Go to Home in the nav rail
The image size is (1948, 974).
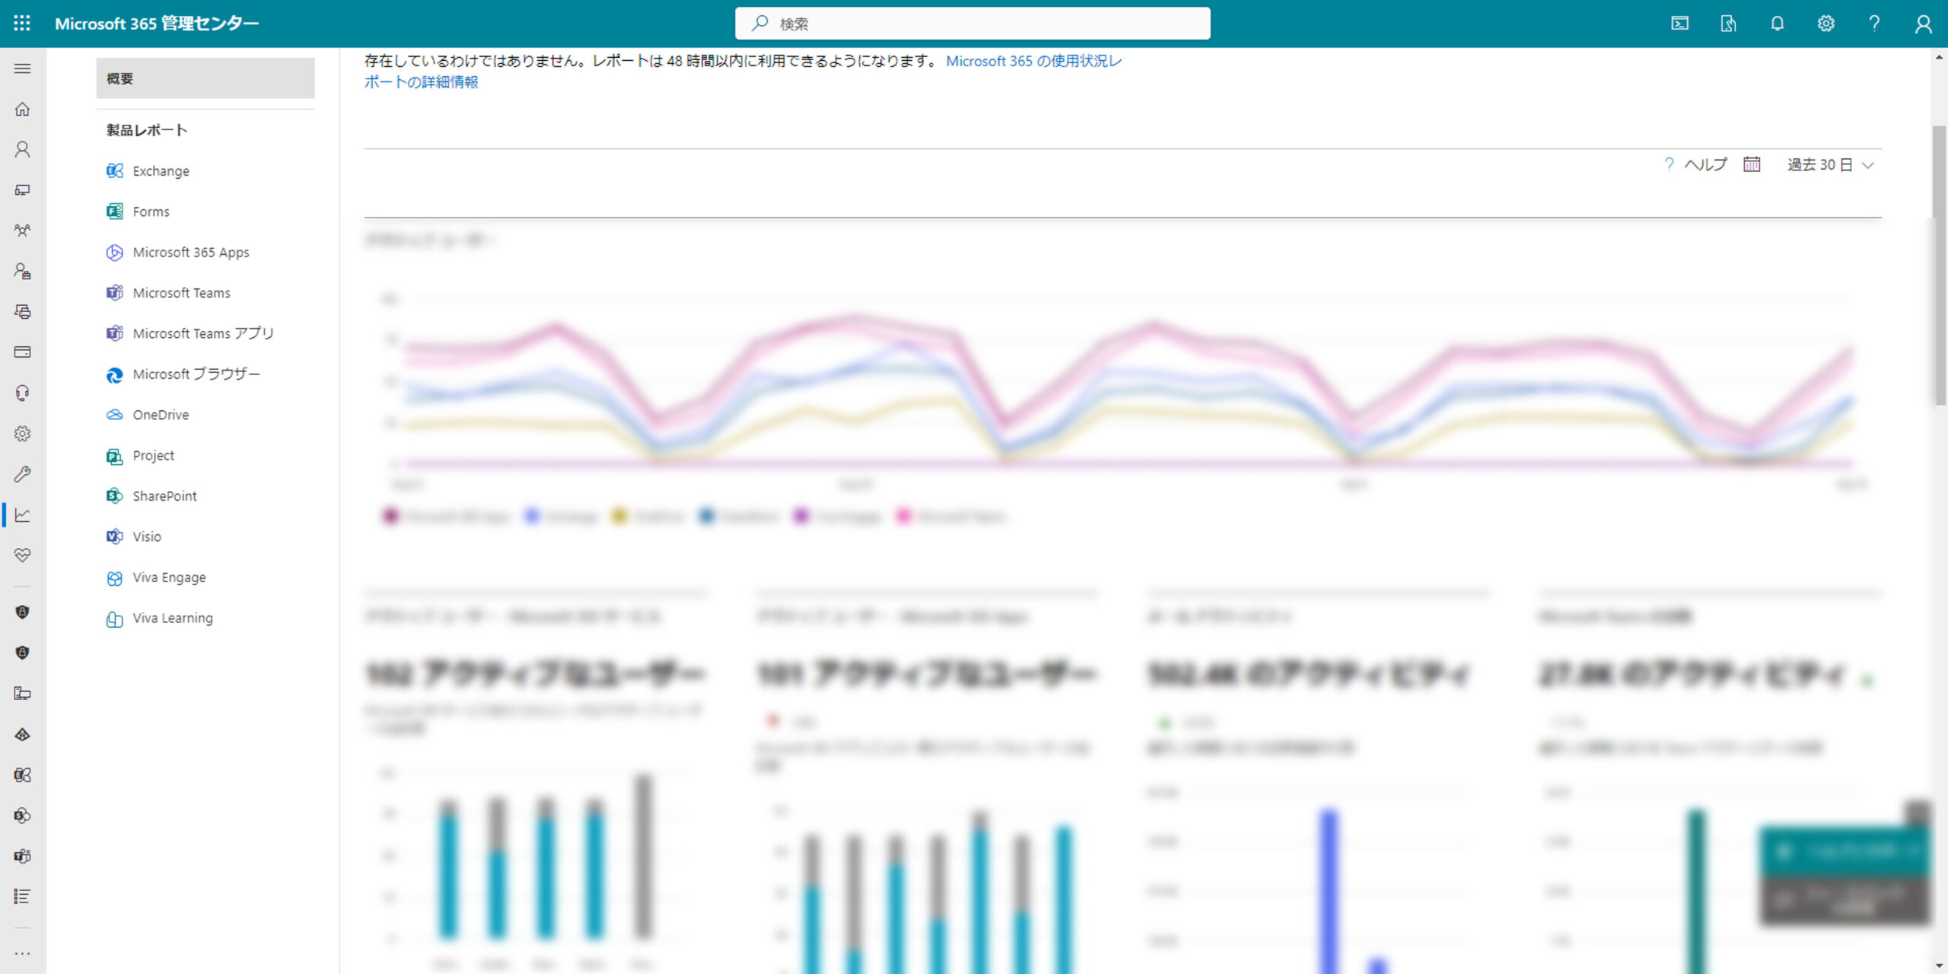23,109
